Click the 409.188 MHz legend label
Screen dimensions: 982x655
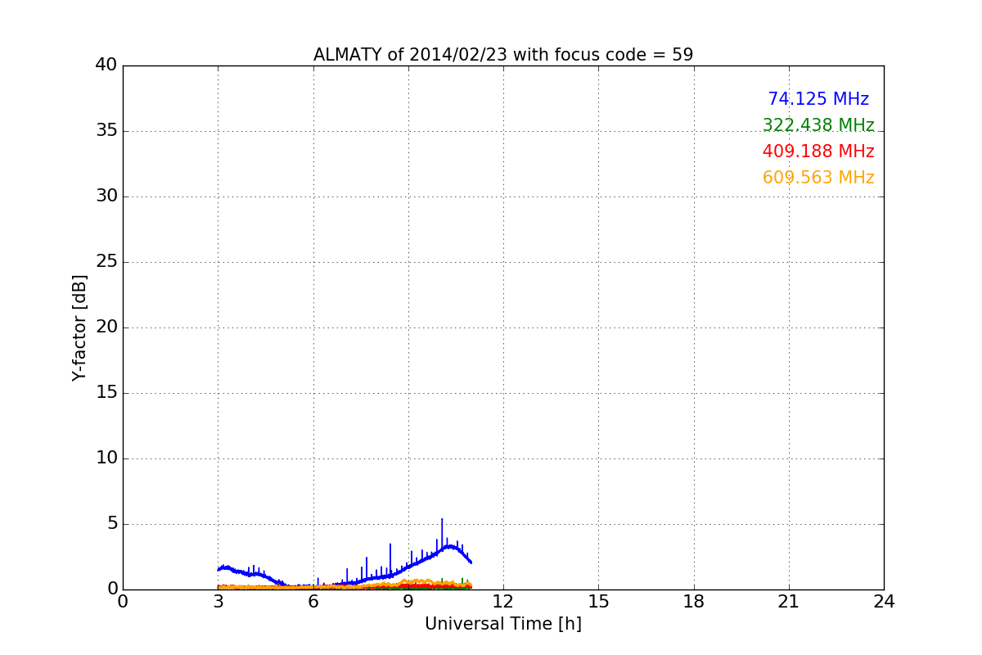click(818, 151)
